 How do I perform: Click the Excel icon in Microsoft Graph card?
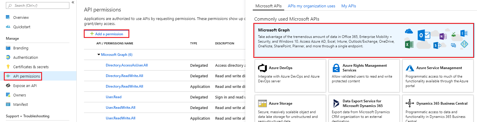pyautogui.click(x=409, y=45)
